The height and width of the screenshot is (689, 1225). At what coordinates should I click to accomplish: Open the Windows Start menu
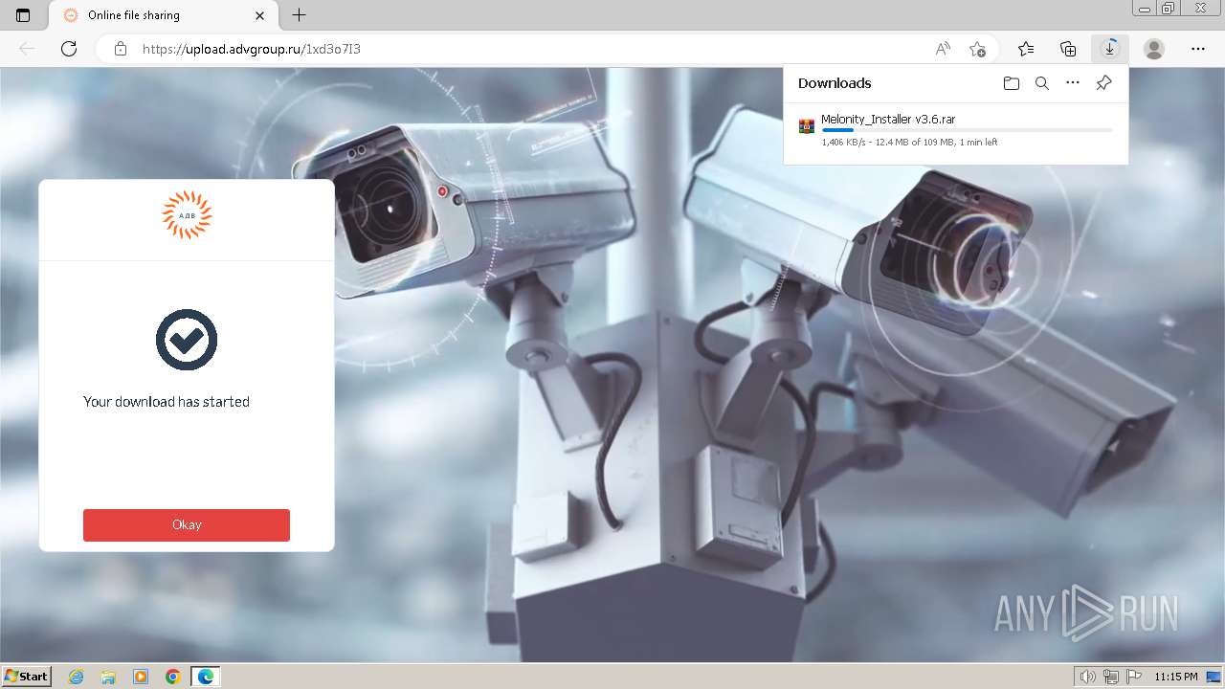(27, 677)
